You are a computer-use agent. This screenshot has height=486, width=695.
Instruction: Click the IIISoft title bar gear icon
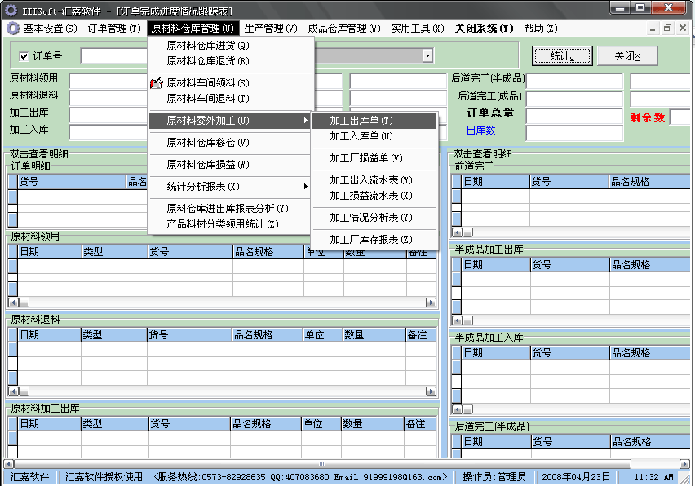coord(11,10)
